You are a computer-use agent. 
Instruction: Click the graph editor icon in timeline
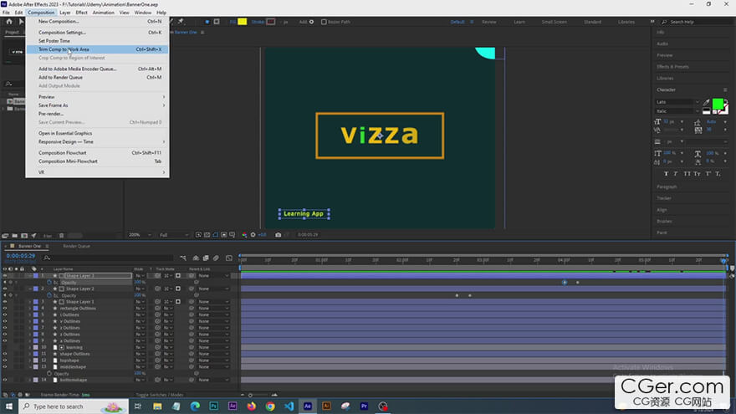click(229, 258)
